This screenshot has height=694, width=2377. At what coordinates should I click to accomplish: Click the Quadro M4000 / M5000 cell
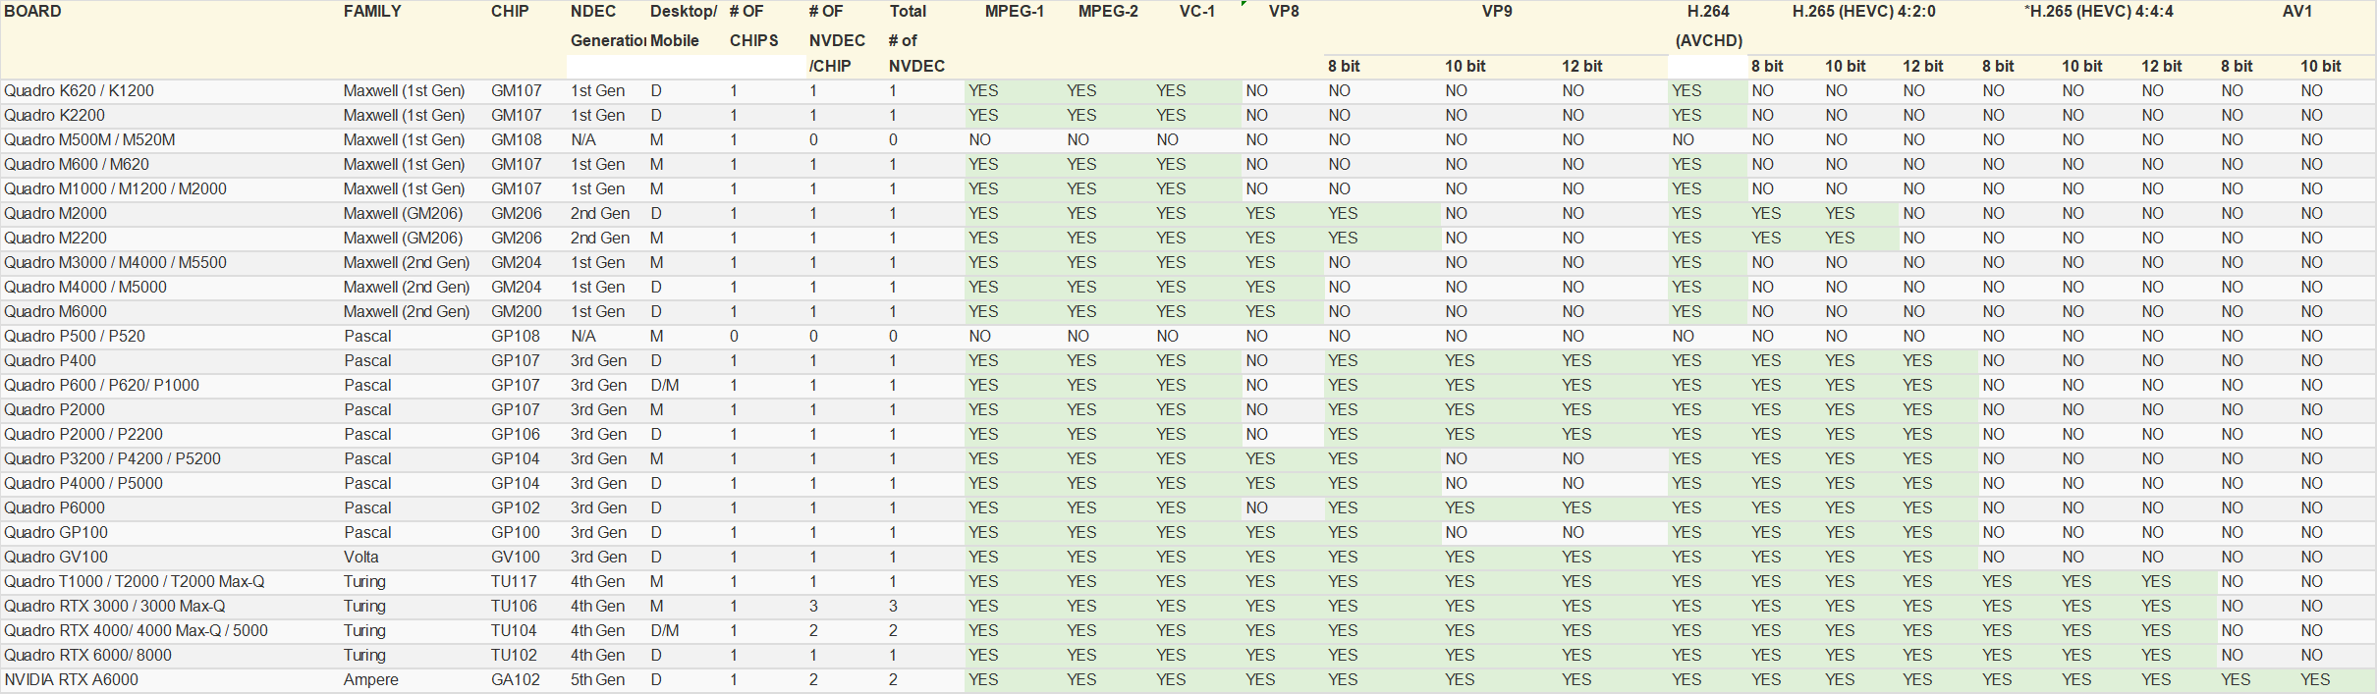pyautogui.click(x=85, y=288)
